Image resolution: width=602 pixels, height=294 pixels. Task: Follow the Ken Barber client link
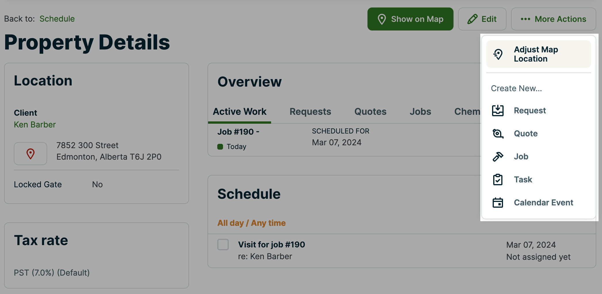point(35,124)
